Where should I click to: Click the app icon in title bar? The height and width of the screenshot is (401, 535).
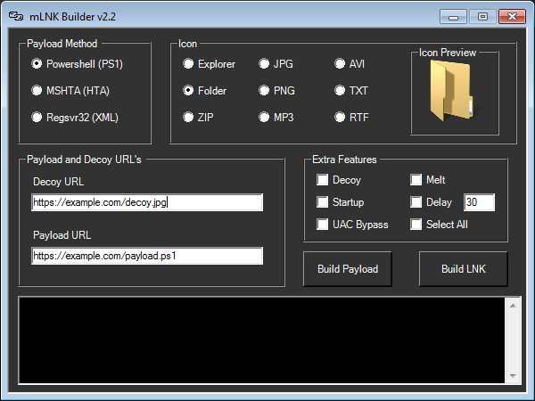pos(15,16)
